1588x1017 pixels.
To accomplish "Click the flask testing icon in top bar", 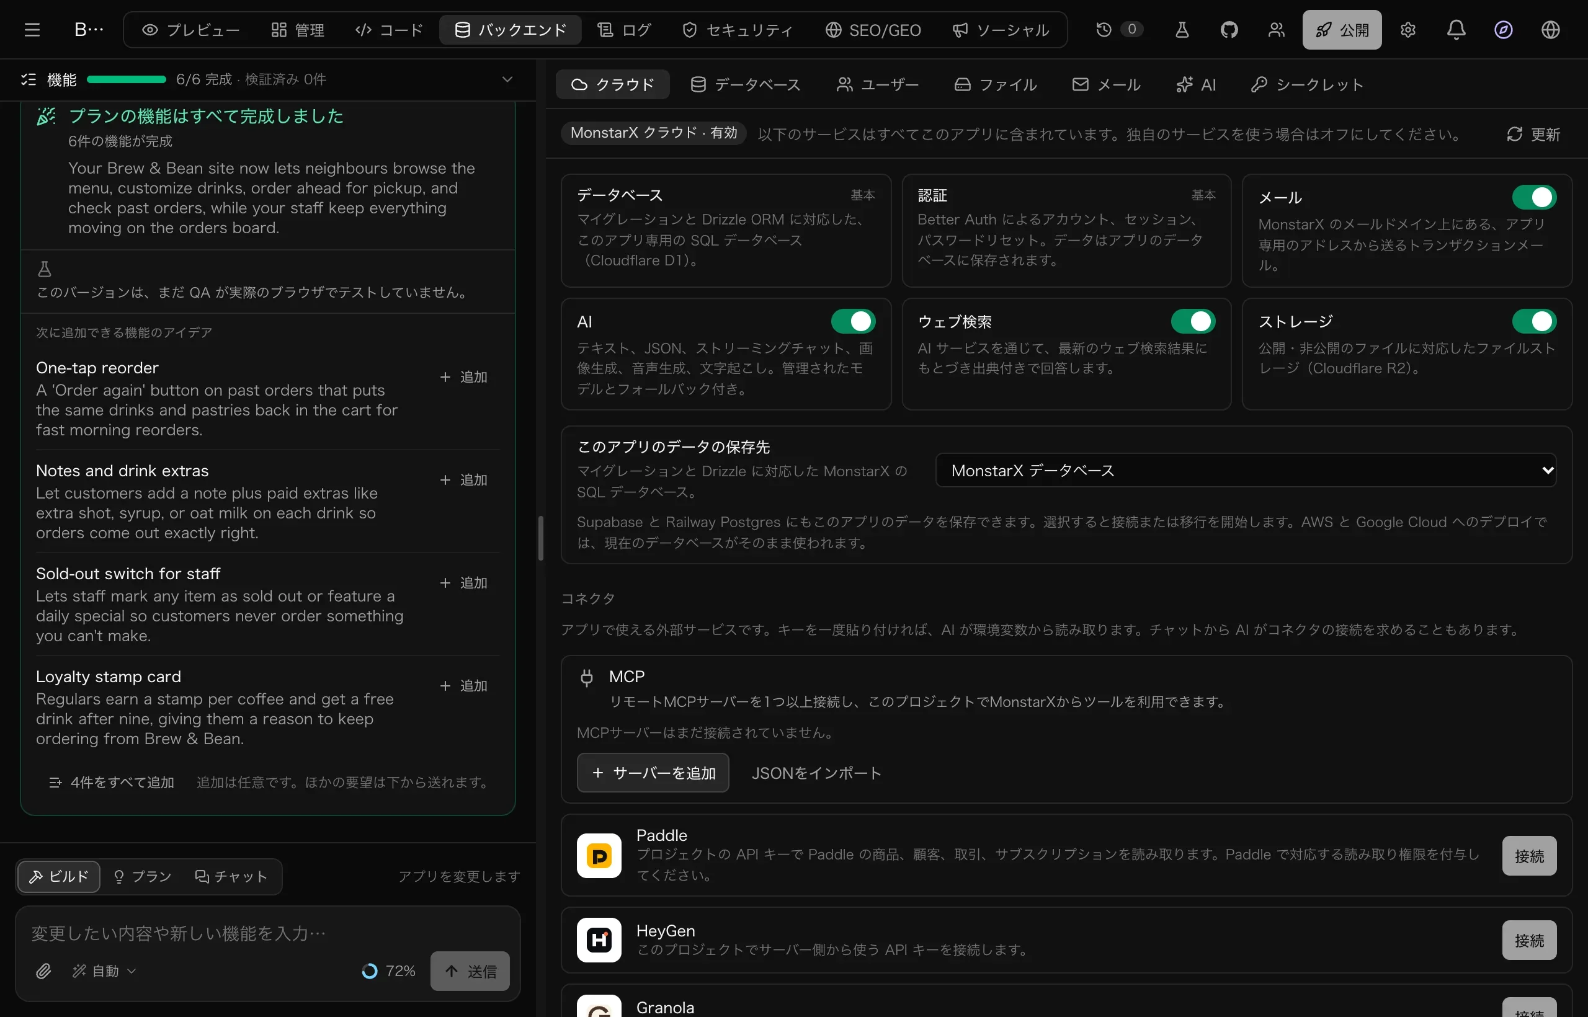I will pos(1182,30).
